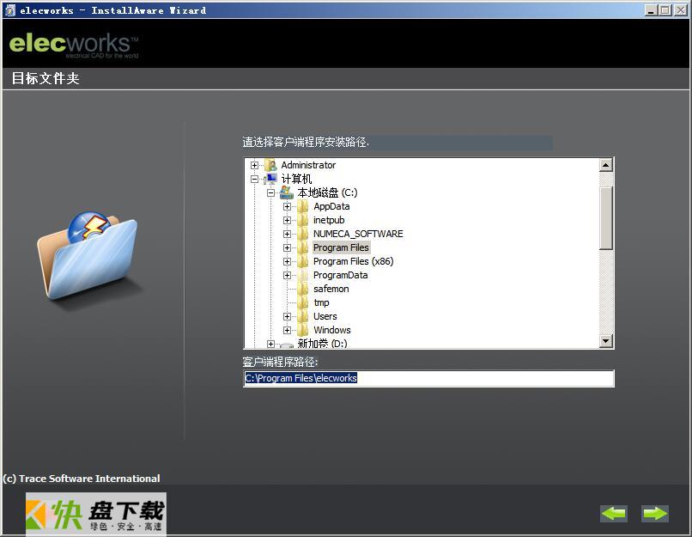Click the install path input field
The image size is (692, 537).
pos(428,378)
